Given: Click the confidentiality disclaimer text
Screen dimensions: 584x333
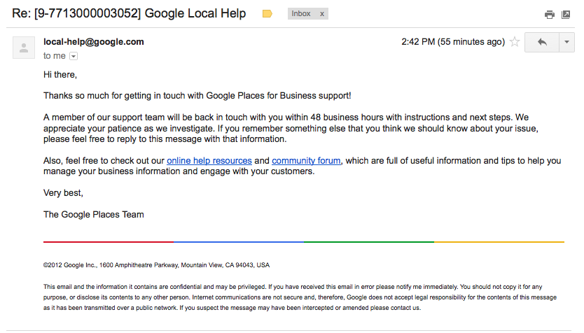Looking at the screenshot, I should (294, 297).
